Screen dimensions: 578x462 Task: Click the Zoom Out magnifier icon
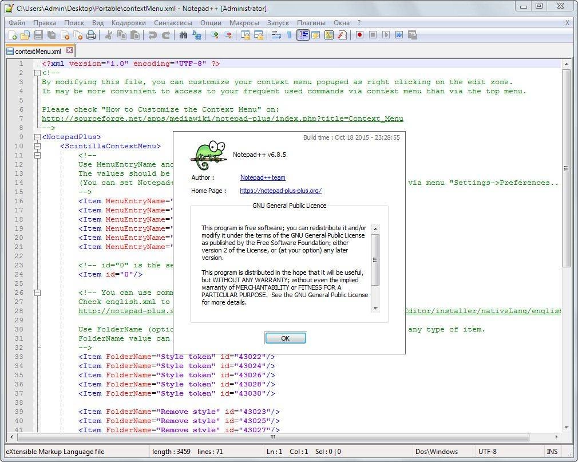pyautogui.click(x=228, y=35)
